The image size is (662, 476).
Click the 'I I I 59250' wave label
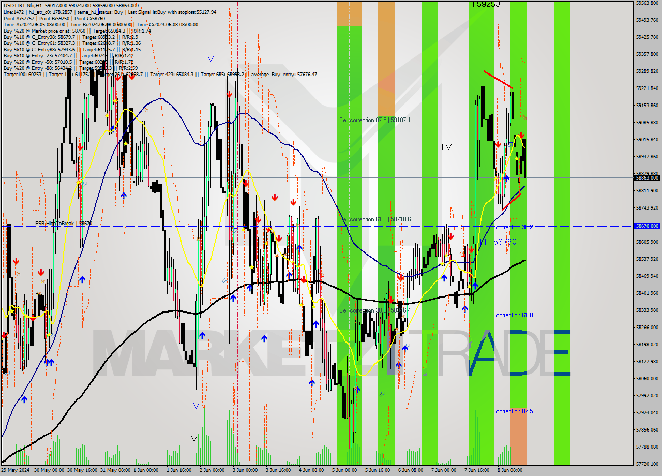pos(481,4)
